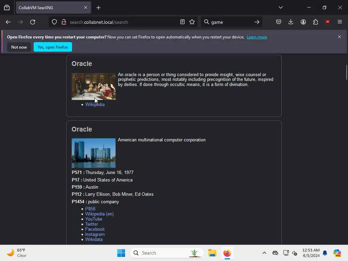The width and height of the screenshot is (348, 261).
Task: Close the CollabVM SearXNG tab
Action: tap(86, 7)
